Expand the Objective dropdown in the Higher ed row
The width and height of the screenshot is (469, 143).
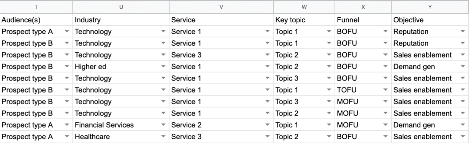pos(463,67)
